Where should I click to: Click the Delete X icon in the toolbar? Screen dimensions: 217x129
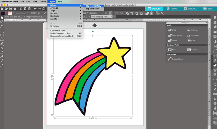(x=162, y=13)
